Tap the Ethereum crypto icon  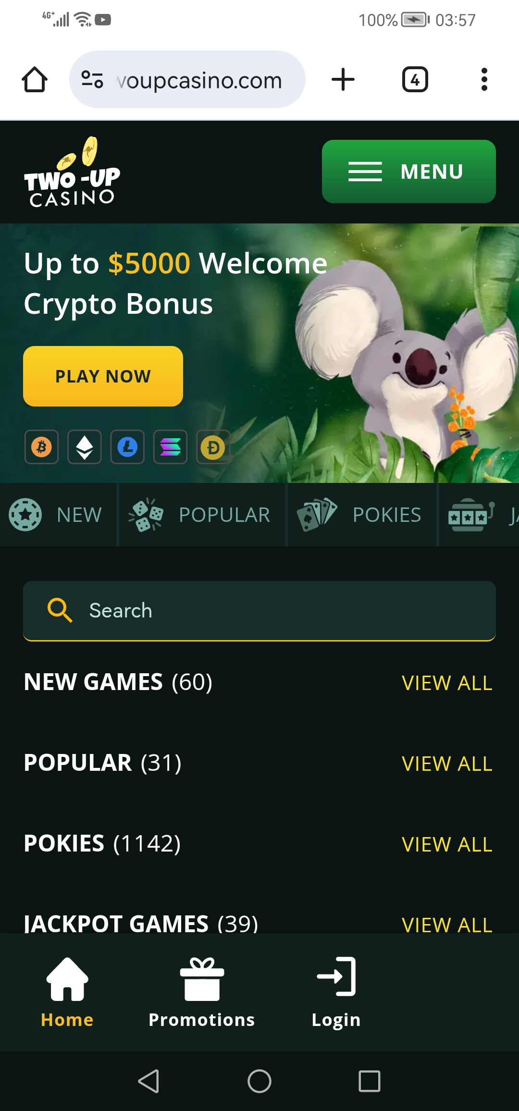[85, 447]
